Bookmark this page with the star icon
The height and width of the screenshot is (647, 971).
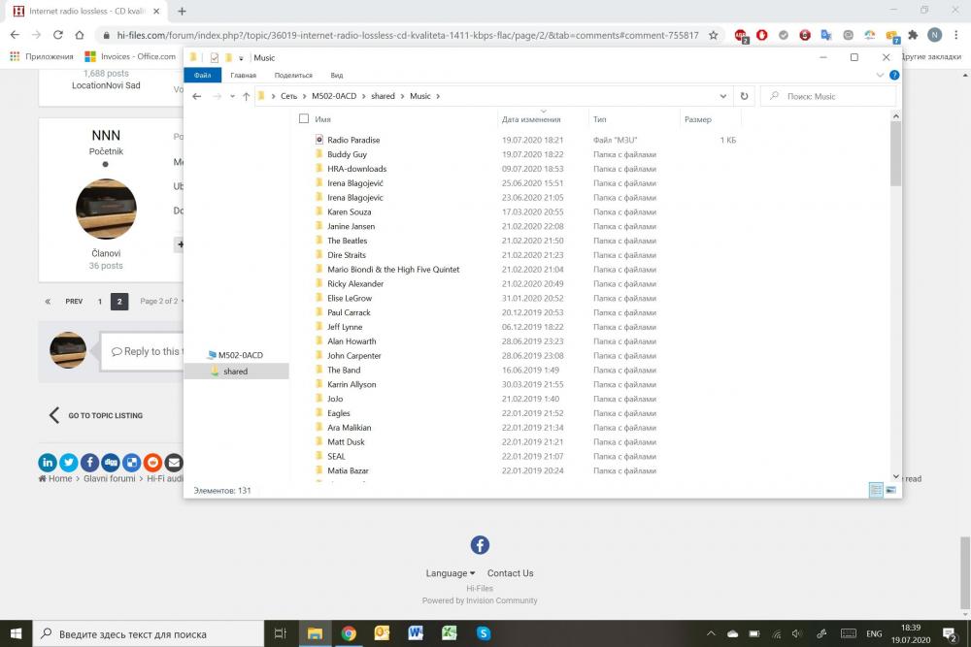click(713, 35)
